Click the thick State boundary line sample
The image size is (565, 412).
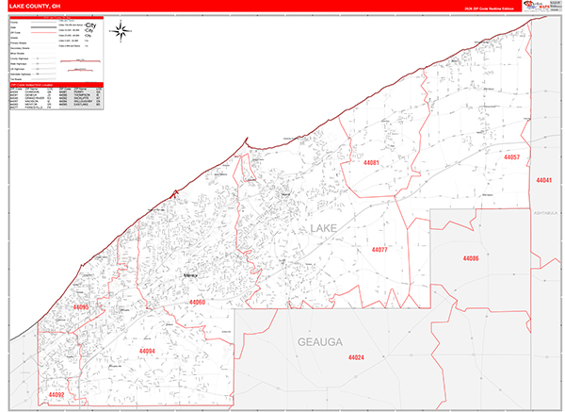[x=43, y=27]
